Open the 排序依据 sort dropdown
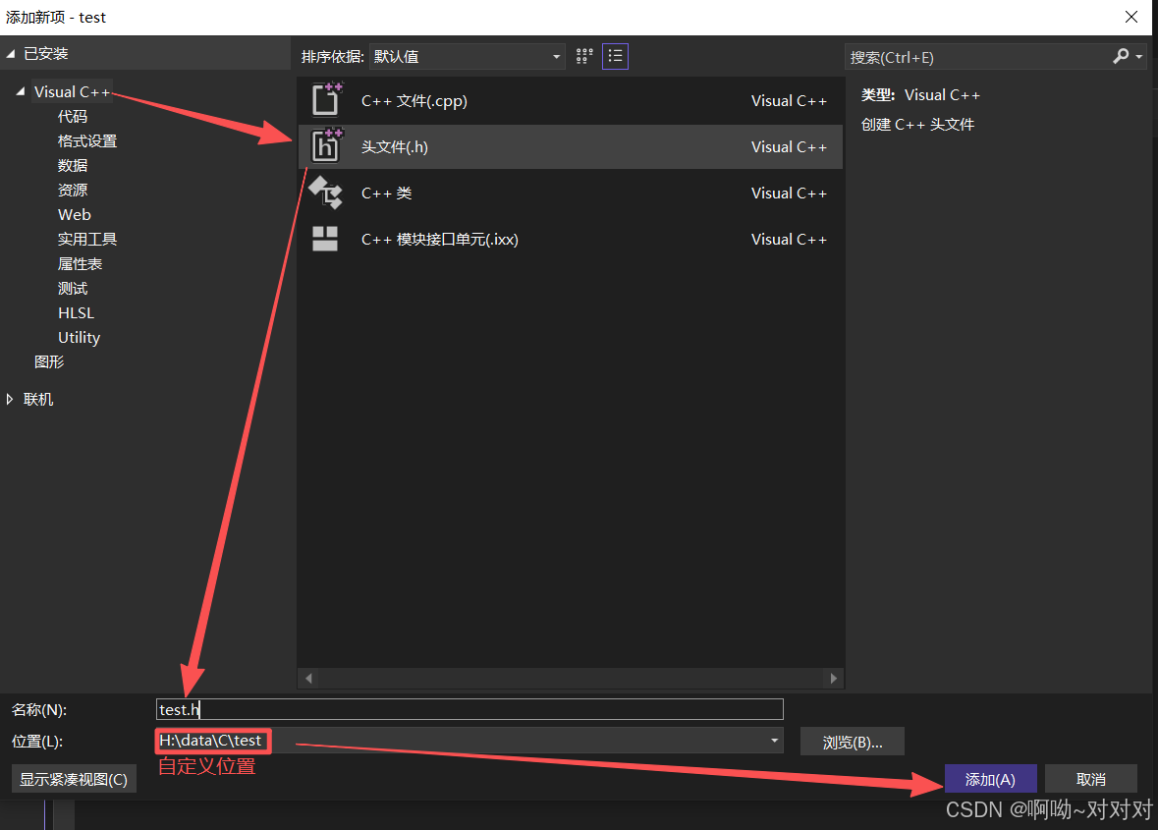Image resolution: width=1158 pixels, height=830 pixels. pos(556,56)
